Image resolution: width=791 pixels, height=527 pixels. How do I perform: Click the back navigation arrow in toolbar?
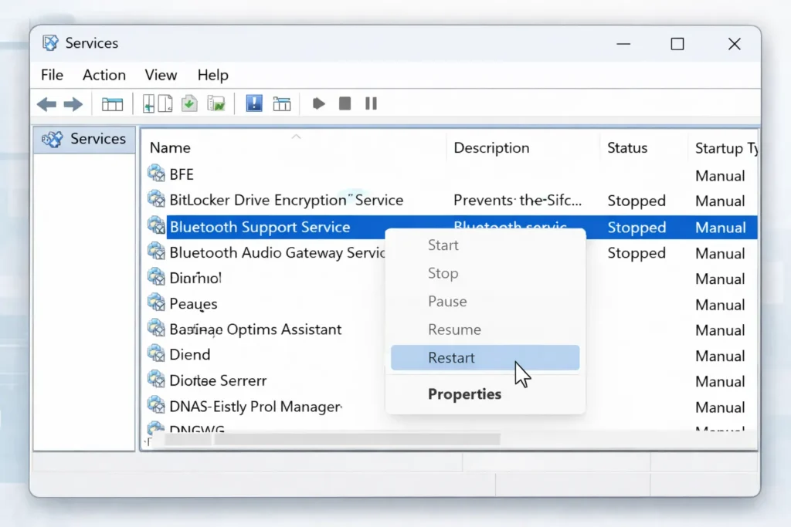pyautogui.click(x=46, y=103)
